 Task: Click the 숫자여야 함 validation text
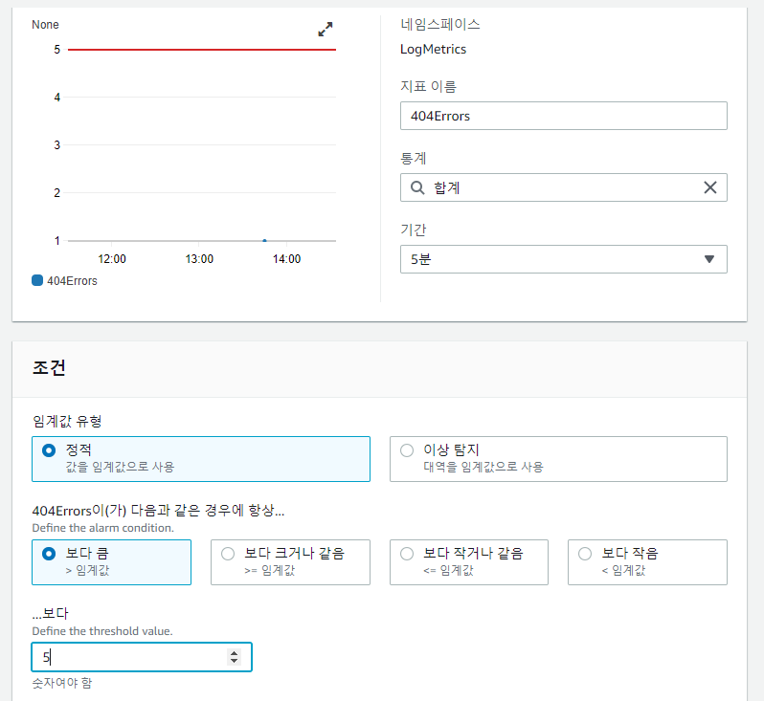(62, 683)
